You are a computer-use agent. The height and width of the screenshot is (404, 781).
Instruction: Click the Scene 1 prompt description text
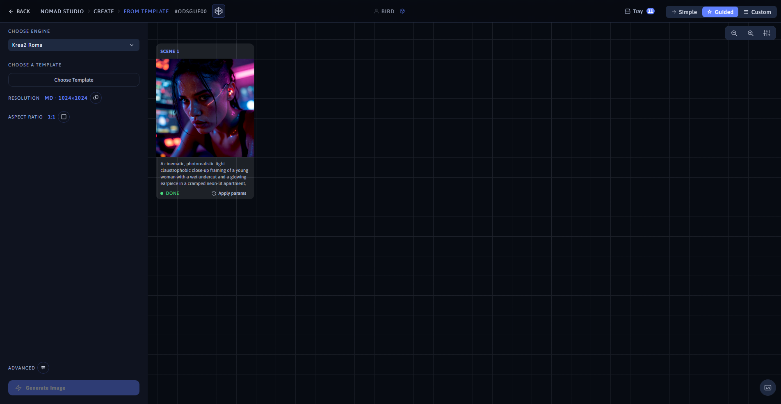point(204,173)
